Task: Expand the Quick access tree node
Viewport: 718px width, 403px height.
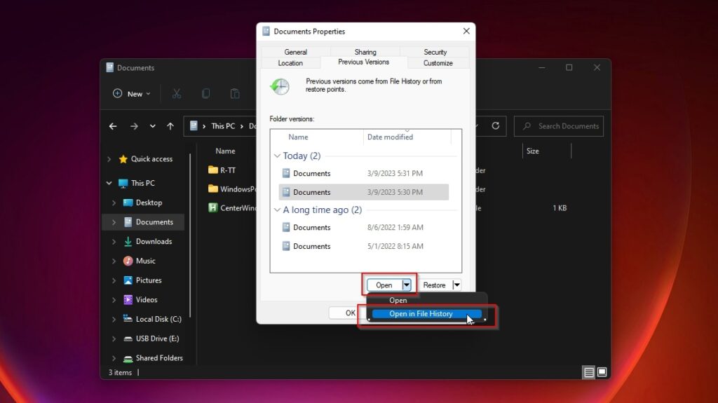Action: click(x=109, y=159)
